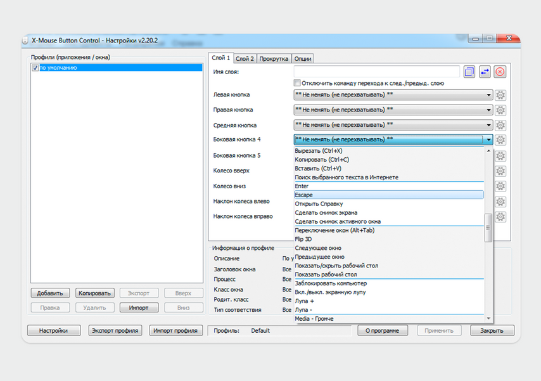The height and width of the screenshot is (381, 541).
Task: Click the Экспорт профиля button
Action: pyautogui.click(x=115, y=330)
